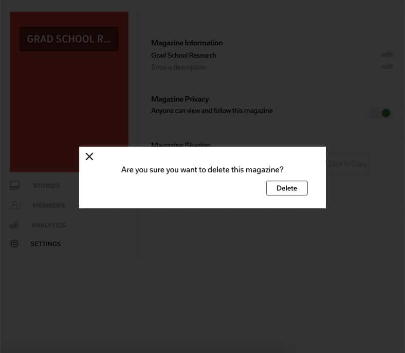The height and width of the screenshot is (353, 405).
Task: Select the 'Magazine Privacy' heading
Action: (180, 99)
